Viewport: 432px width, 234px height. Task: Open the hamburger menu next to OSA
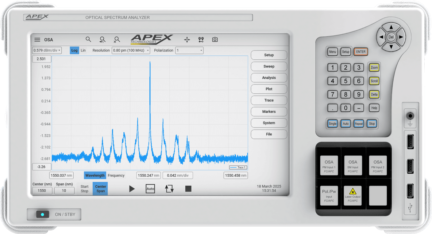37,40
